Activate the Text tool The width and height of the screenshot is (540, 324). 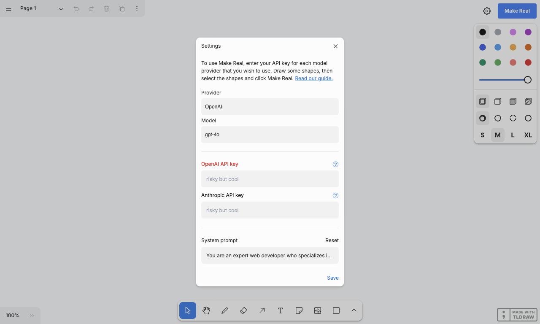(281, 310)
